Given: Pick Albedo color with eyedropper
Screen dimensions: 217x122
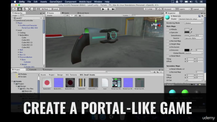Looking at the screenshot, I should pyautogui.click(x=191, y=29).
